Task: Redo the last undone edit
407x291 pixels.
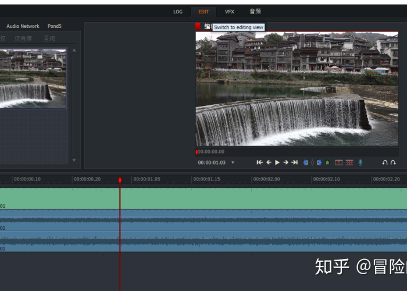Action: 393,162
